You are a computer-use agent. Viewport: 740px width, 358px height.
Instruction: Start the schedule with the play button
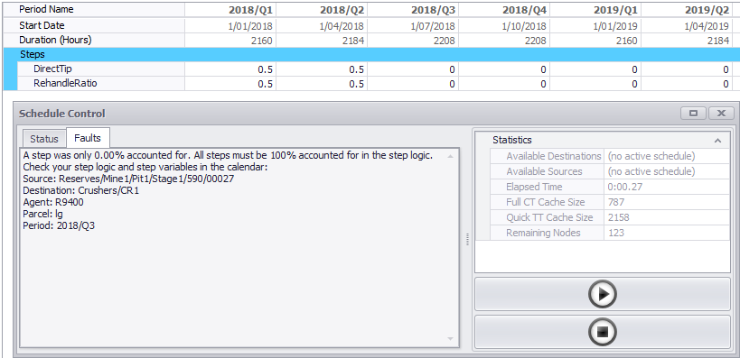coord(602,294)
